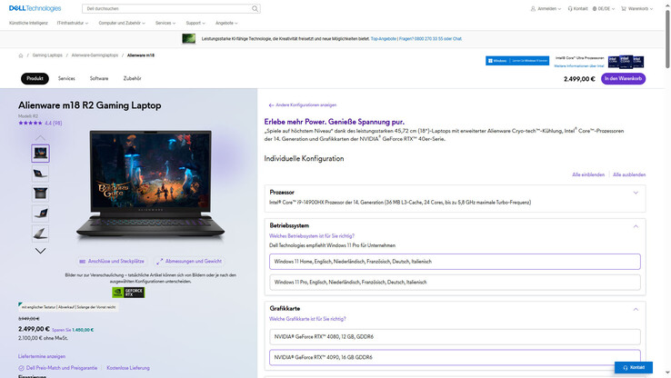Click the phone number chat link in banner
Viewport: 671px width, 378px height.
click(430, 39)
